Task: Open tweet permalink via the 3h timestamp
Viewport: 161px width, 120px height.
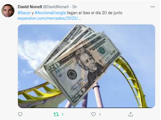Action: pyautogui.click(x=74, y=7)
